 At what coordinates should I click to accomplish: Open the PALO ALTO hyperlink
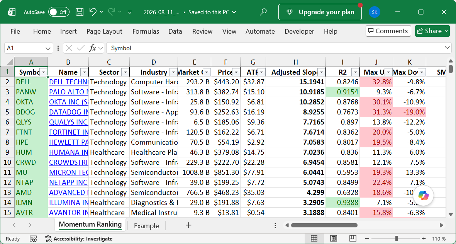click(x=69, y=92)
